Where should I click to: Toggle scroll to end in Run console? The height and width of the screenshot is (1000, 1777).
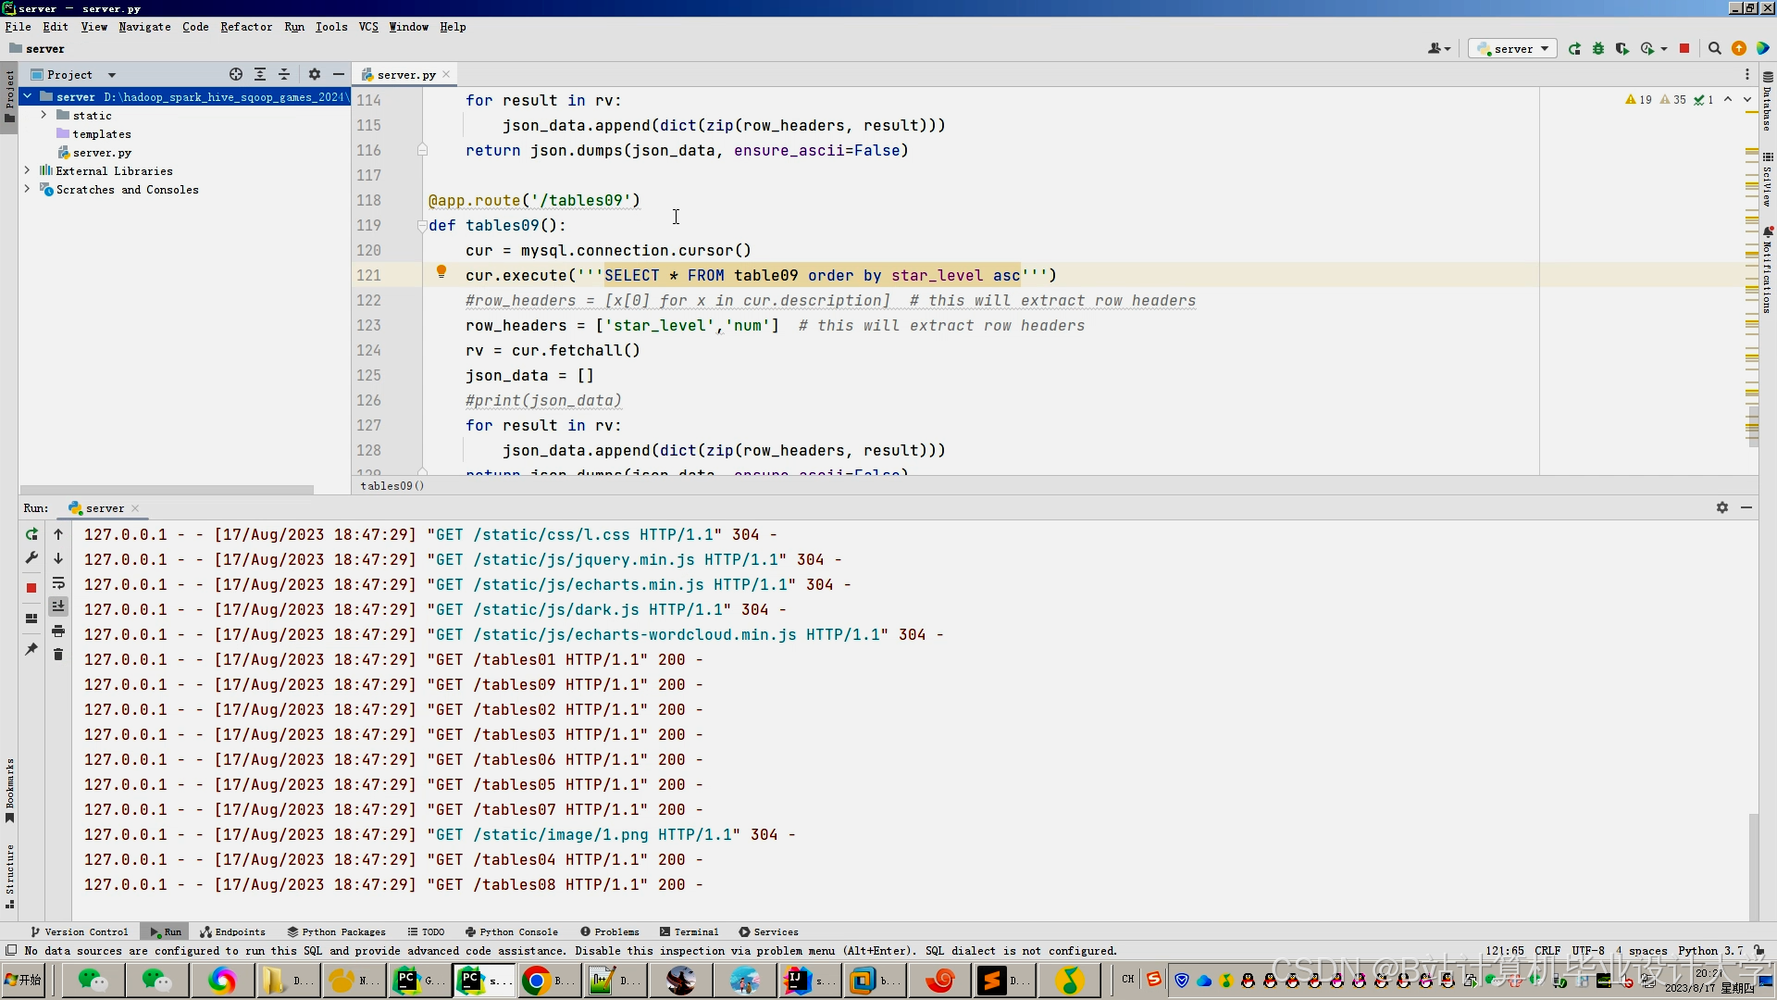tap(58, 606)
